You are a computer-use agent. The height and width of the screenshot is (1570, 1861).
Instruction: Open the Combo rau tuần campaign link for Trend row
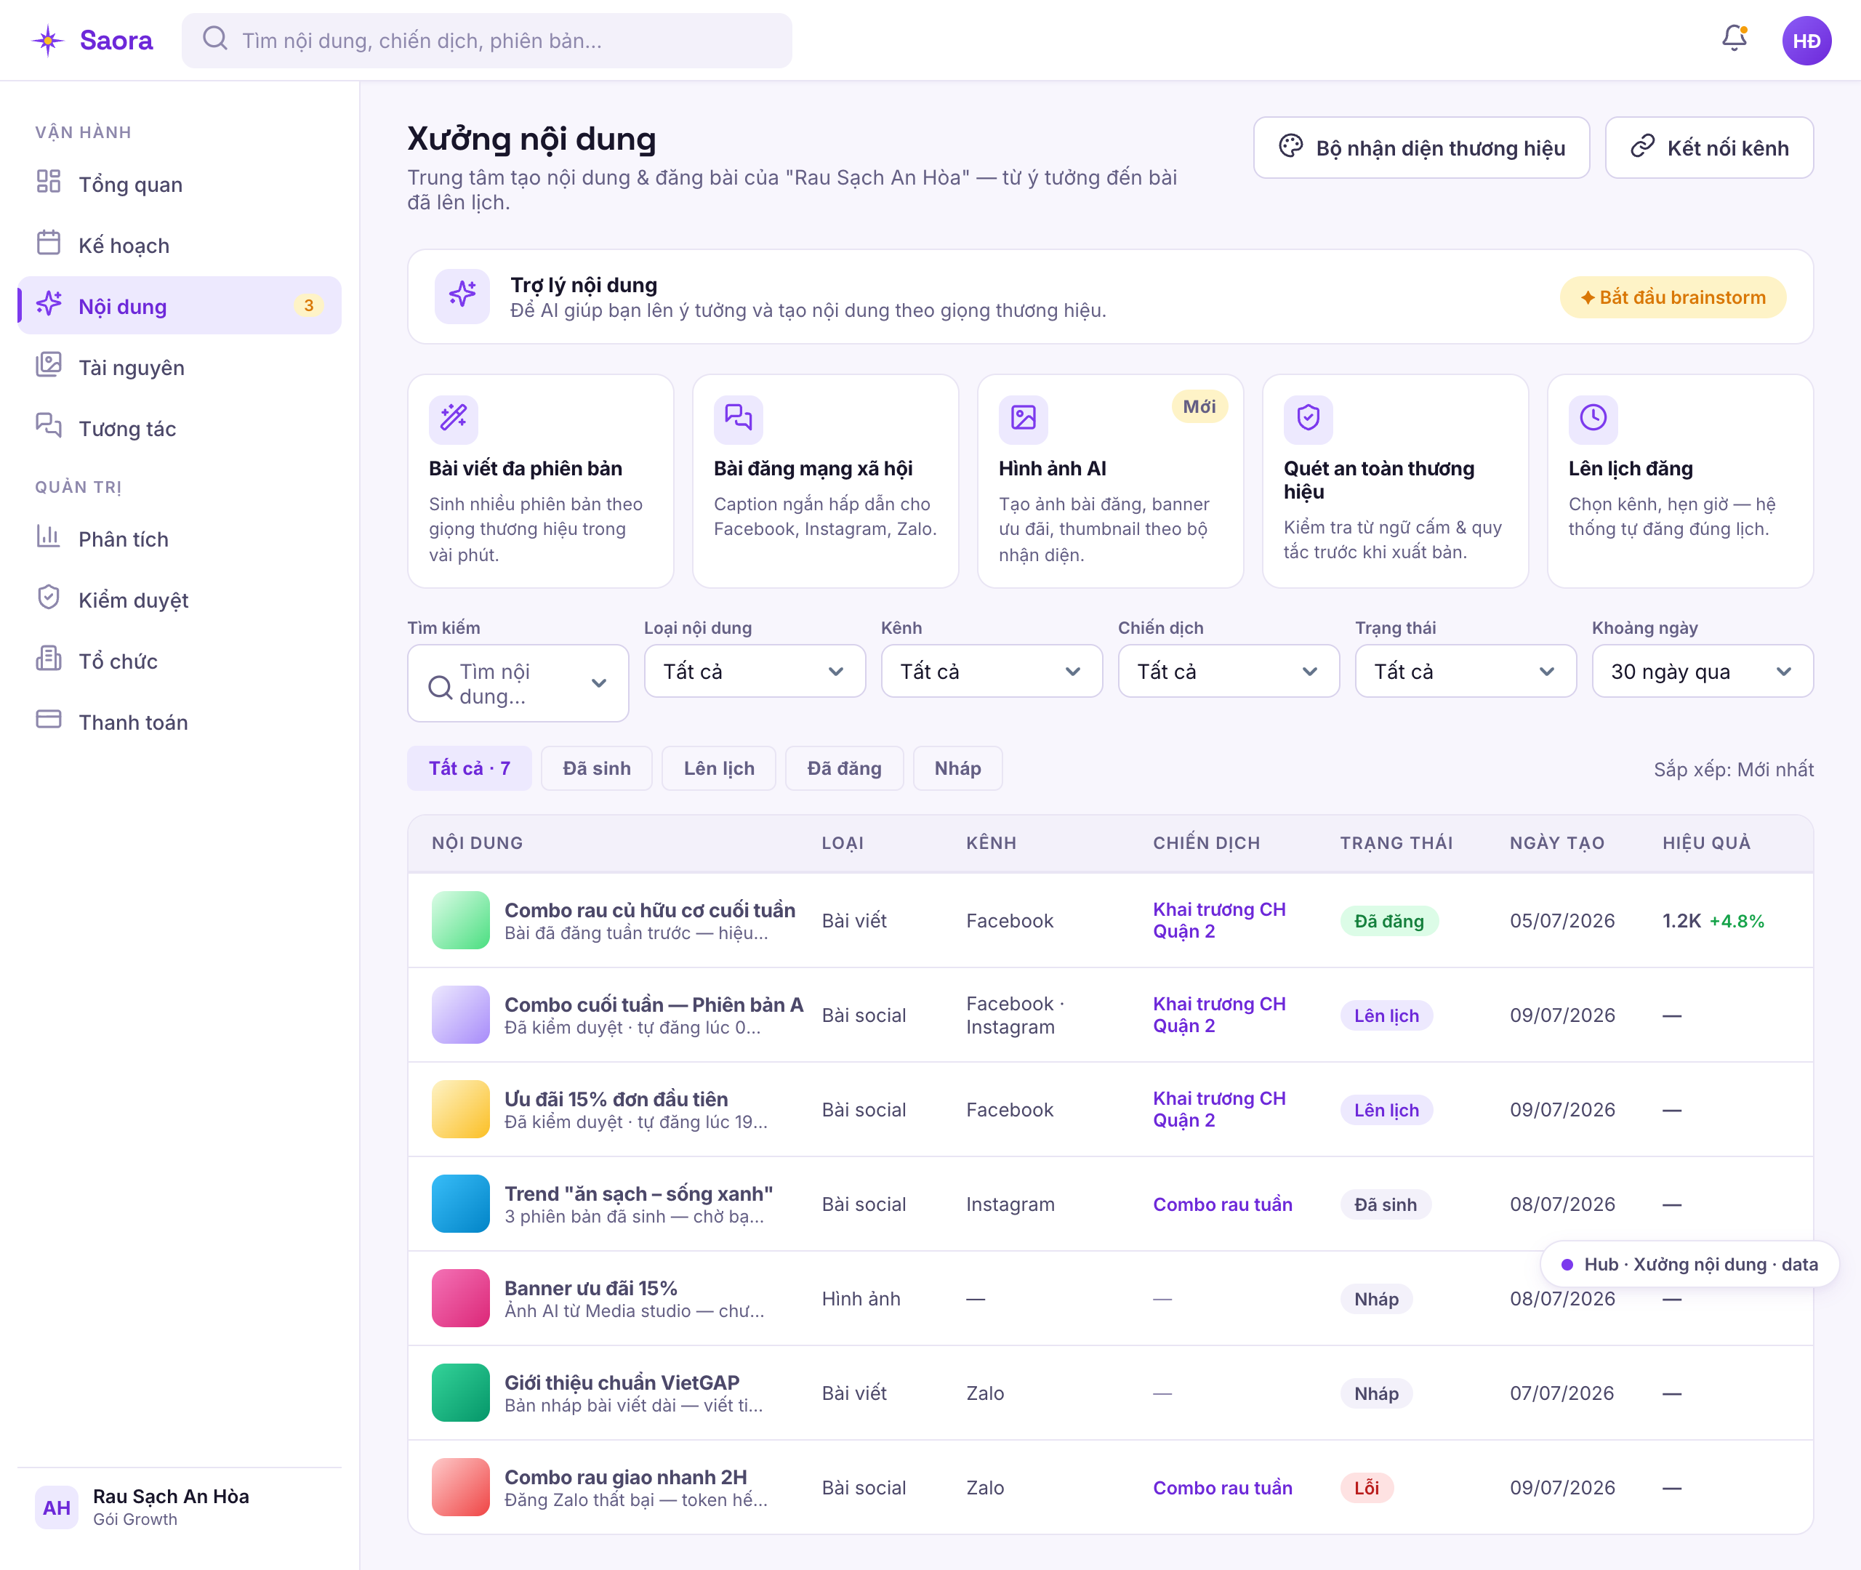pyautogui.click(x=1222, y=1204)
